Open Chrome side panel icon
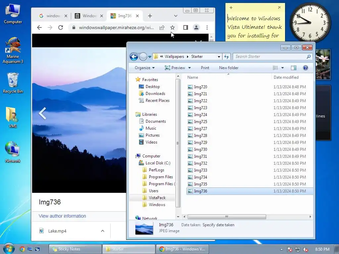This screenshot has height=254, width=339. (x=185, y=27)
